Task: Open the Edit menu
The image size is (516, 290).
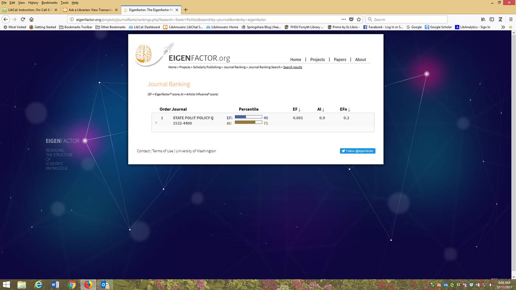Action: [12, 3]
